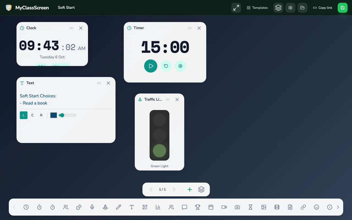
Task: Open the Timer widget's settings
Action: click(180, 66)
